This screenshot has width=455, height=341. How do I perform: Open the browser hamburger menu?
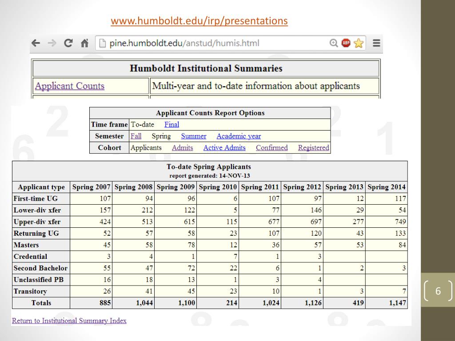[376, 43]
